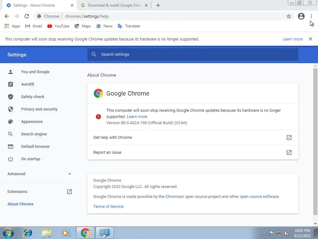Open a new tab with plus button
The width and height of the screenshot is (318, 239).
point(158,5)
